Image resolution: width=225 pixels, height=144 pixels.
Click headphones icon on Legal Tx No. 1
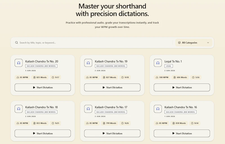(x=158, y=63)
